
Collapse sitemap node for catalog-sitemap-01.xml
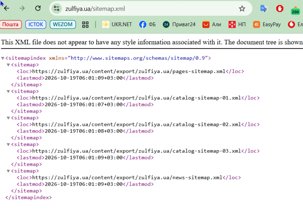tap(8, 92)
